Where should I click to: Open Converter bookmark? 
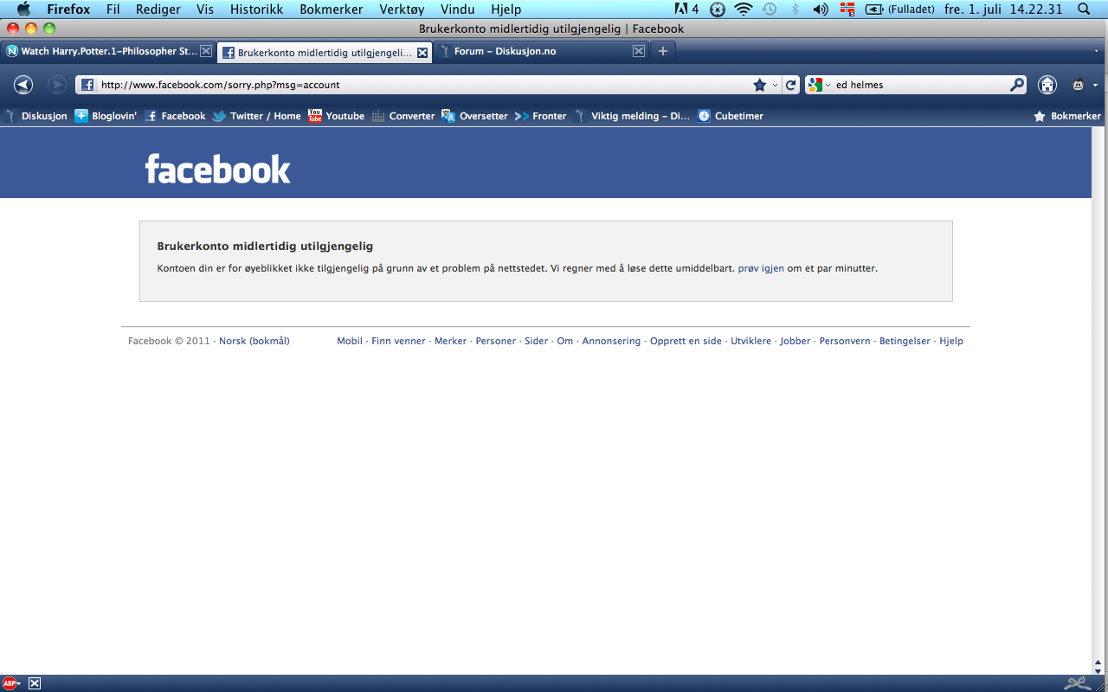pyautogui.click(x=403, y=116)
